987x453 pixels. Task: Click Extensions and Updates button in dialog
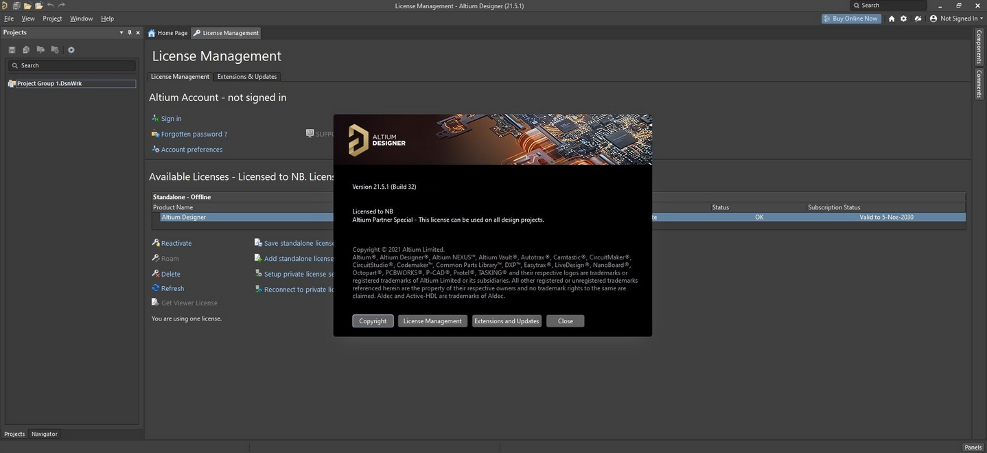(x=507, y=321)
